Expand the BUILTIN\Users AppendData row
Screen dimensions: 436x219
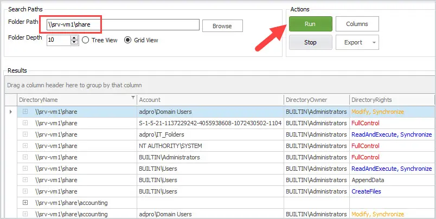click(25, 180)
